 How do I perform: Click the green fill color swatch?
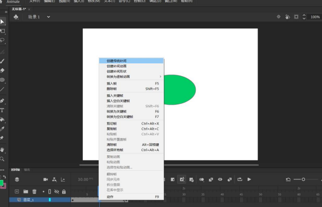click(x=1, y=183)
